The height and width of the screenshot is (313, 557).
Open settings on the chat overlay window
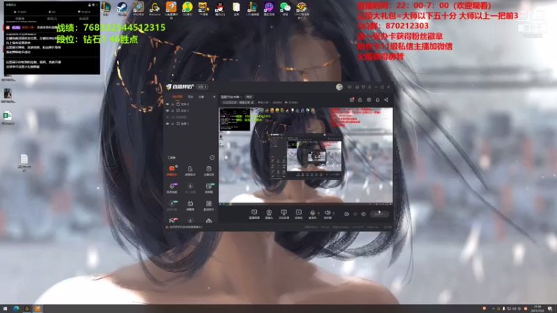pos(93,5)
